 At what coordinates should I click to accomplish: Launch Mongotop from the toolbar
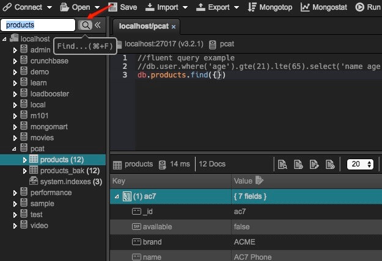click(x=270, y=7)
